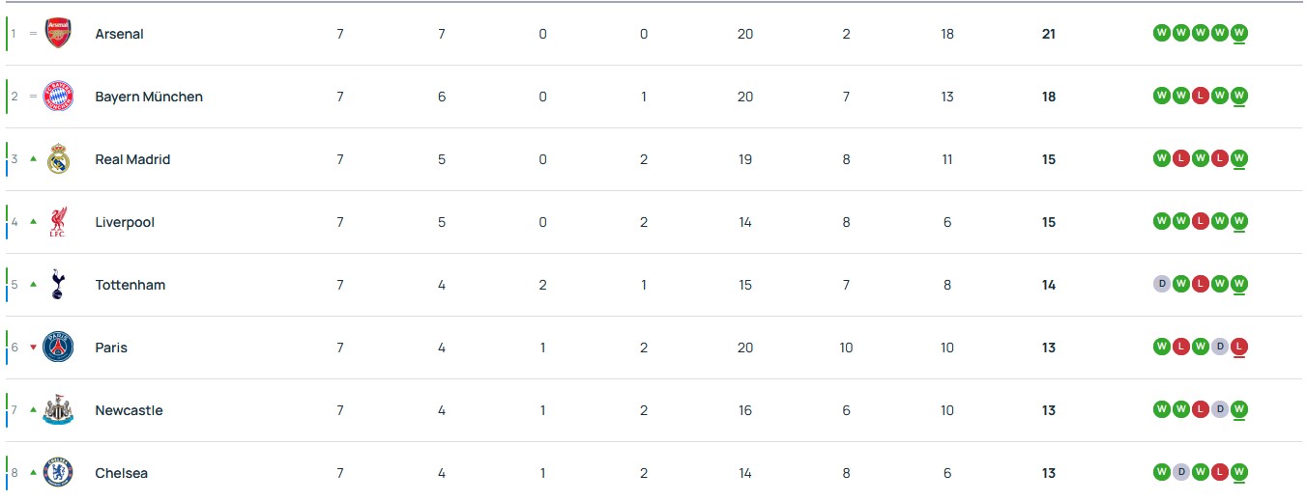
Task: Open the Arsenal team link
Action: click(x=119, y=34)
